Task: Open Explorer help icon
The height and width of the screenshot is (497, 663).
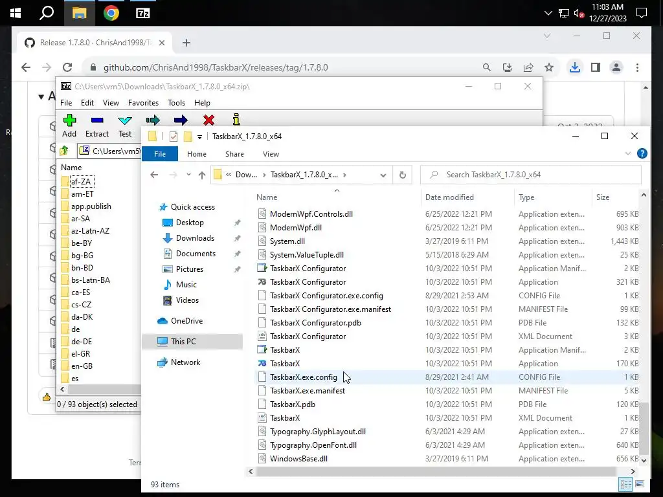Action: (642, 154)
